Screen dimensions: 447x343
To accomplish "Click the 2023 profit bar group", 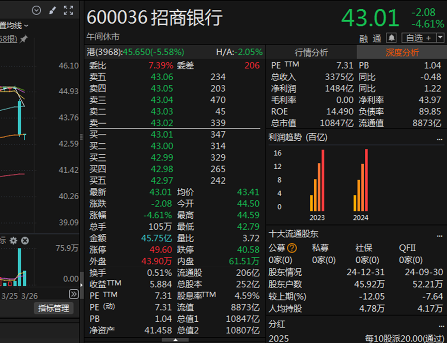I will click(317, 181).
